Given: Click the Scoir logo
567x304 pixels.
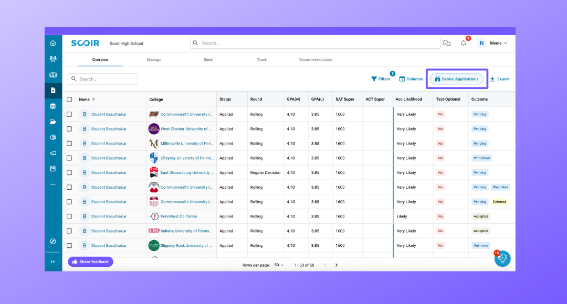Looking at the screenshot, I should click(x=86, y=43).
